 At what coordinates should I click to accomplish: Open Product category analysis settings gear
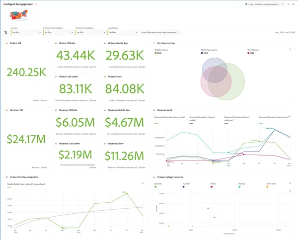[290, 183]
